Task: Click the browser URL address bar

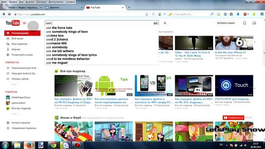Action: click(79, 14)
